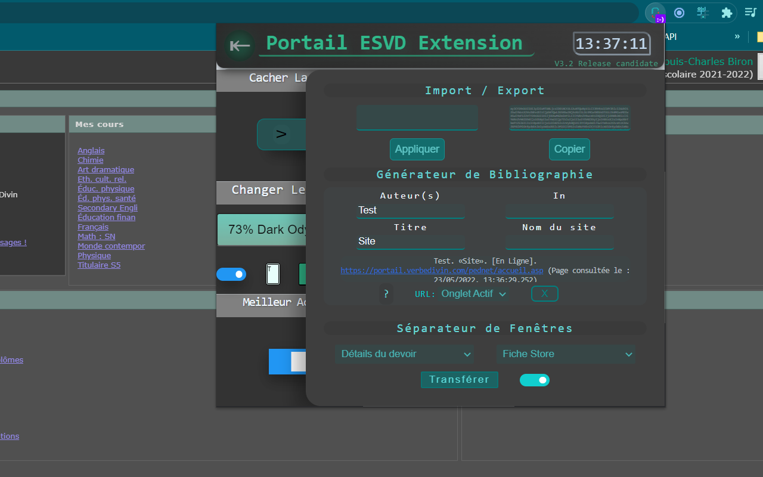
Task: Click the V3.2 Release candidate label
Action: click(x=606, y=64)
